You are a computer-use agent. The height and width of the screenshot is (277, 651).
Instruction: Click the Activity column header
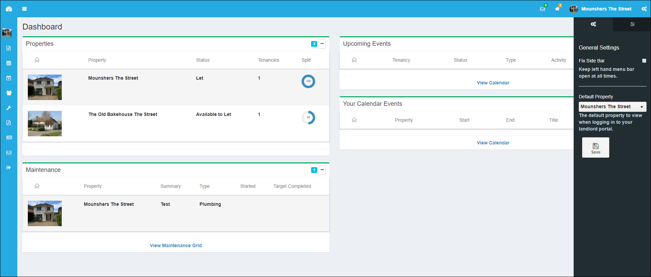point(558,60)
